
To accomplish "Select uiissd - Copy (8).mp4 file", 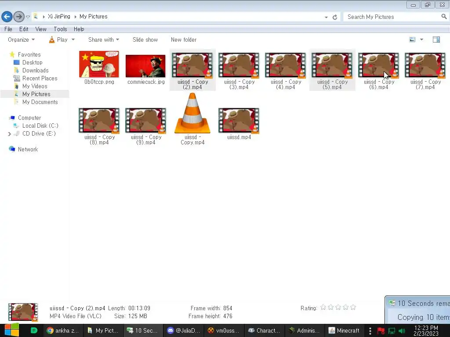I will 99,126.
